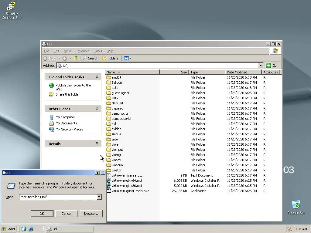Viewport: 311px width, 233px height.
Task: Collapse the Other Places panel
Action: tap(97, 109)
